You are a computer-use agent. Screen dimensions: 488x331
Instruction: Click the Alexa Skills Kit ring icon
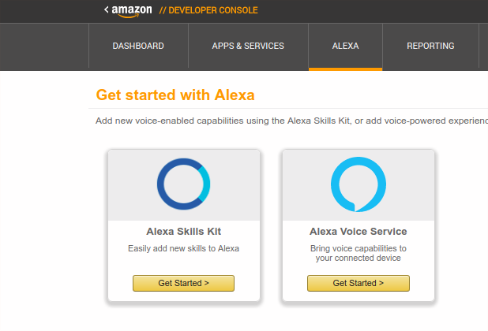(184, 184)
